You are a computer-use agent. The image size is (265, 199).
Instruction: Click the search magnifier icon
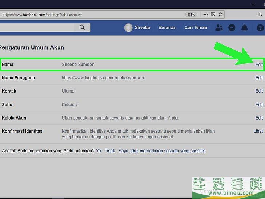click(x=82, y=27)
